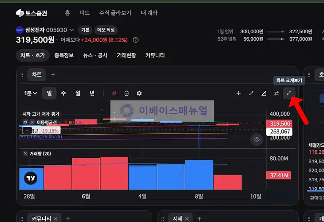Add tab next to bottom 커뮤니티
324x222 pixels.
(x=68, y=219)
